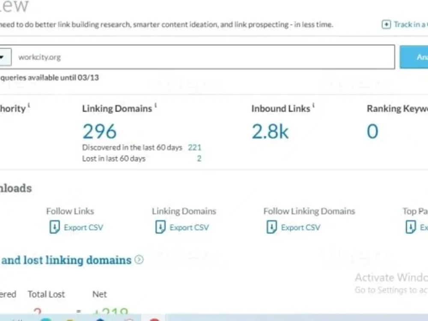428x321 pixels.
Task: Click the workcity.org URL search field
Action: [x=203, y=57]
